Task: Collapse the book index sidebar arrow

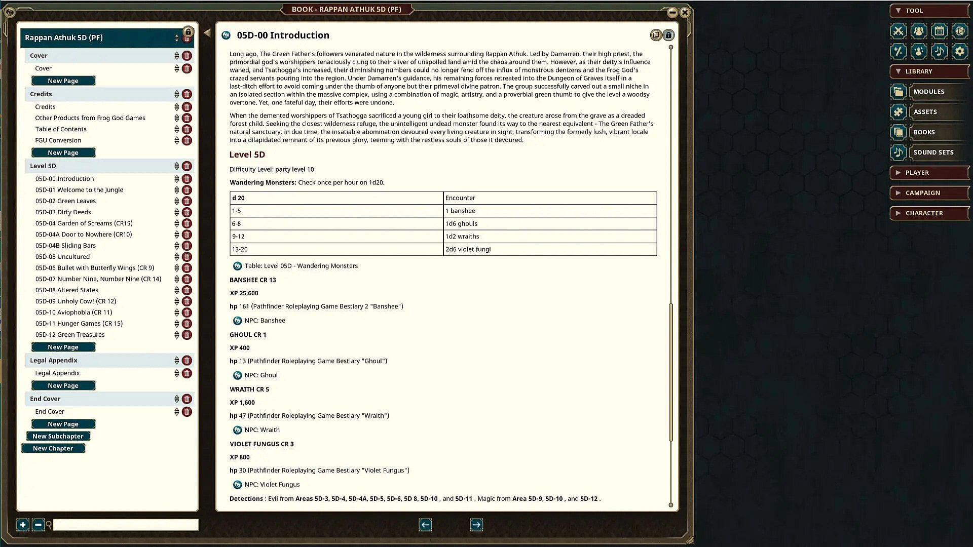Action: tap(207, 33)
